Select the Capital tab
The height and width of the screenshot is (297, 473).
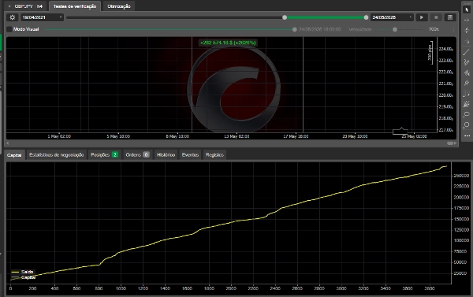(x=14, y=155)
